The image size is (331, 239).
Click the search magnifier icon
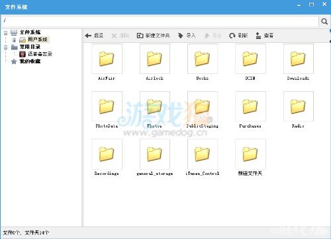point(324,21)
